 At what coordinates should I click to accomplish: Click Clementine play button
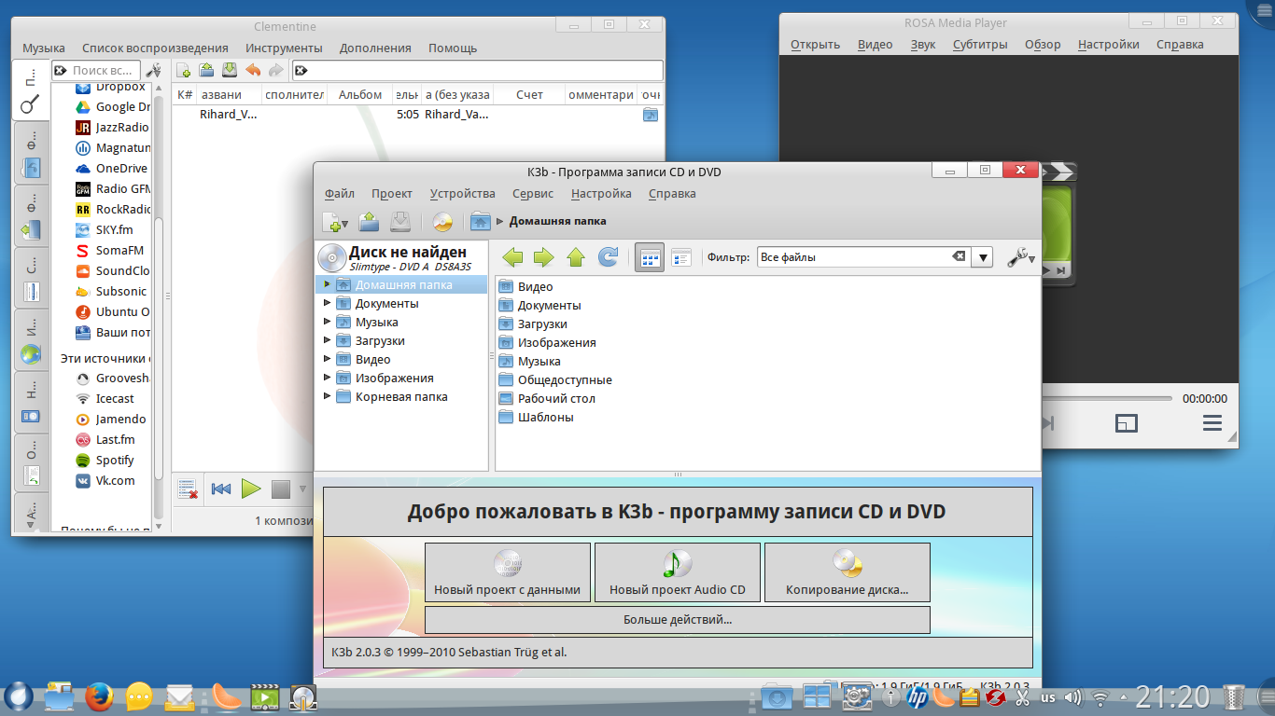pos(251,489)
